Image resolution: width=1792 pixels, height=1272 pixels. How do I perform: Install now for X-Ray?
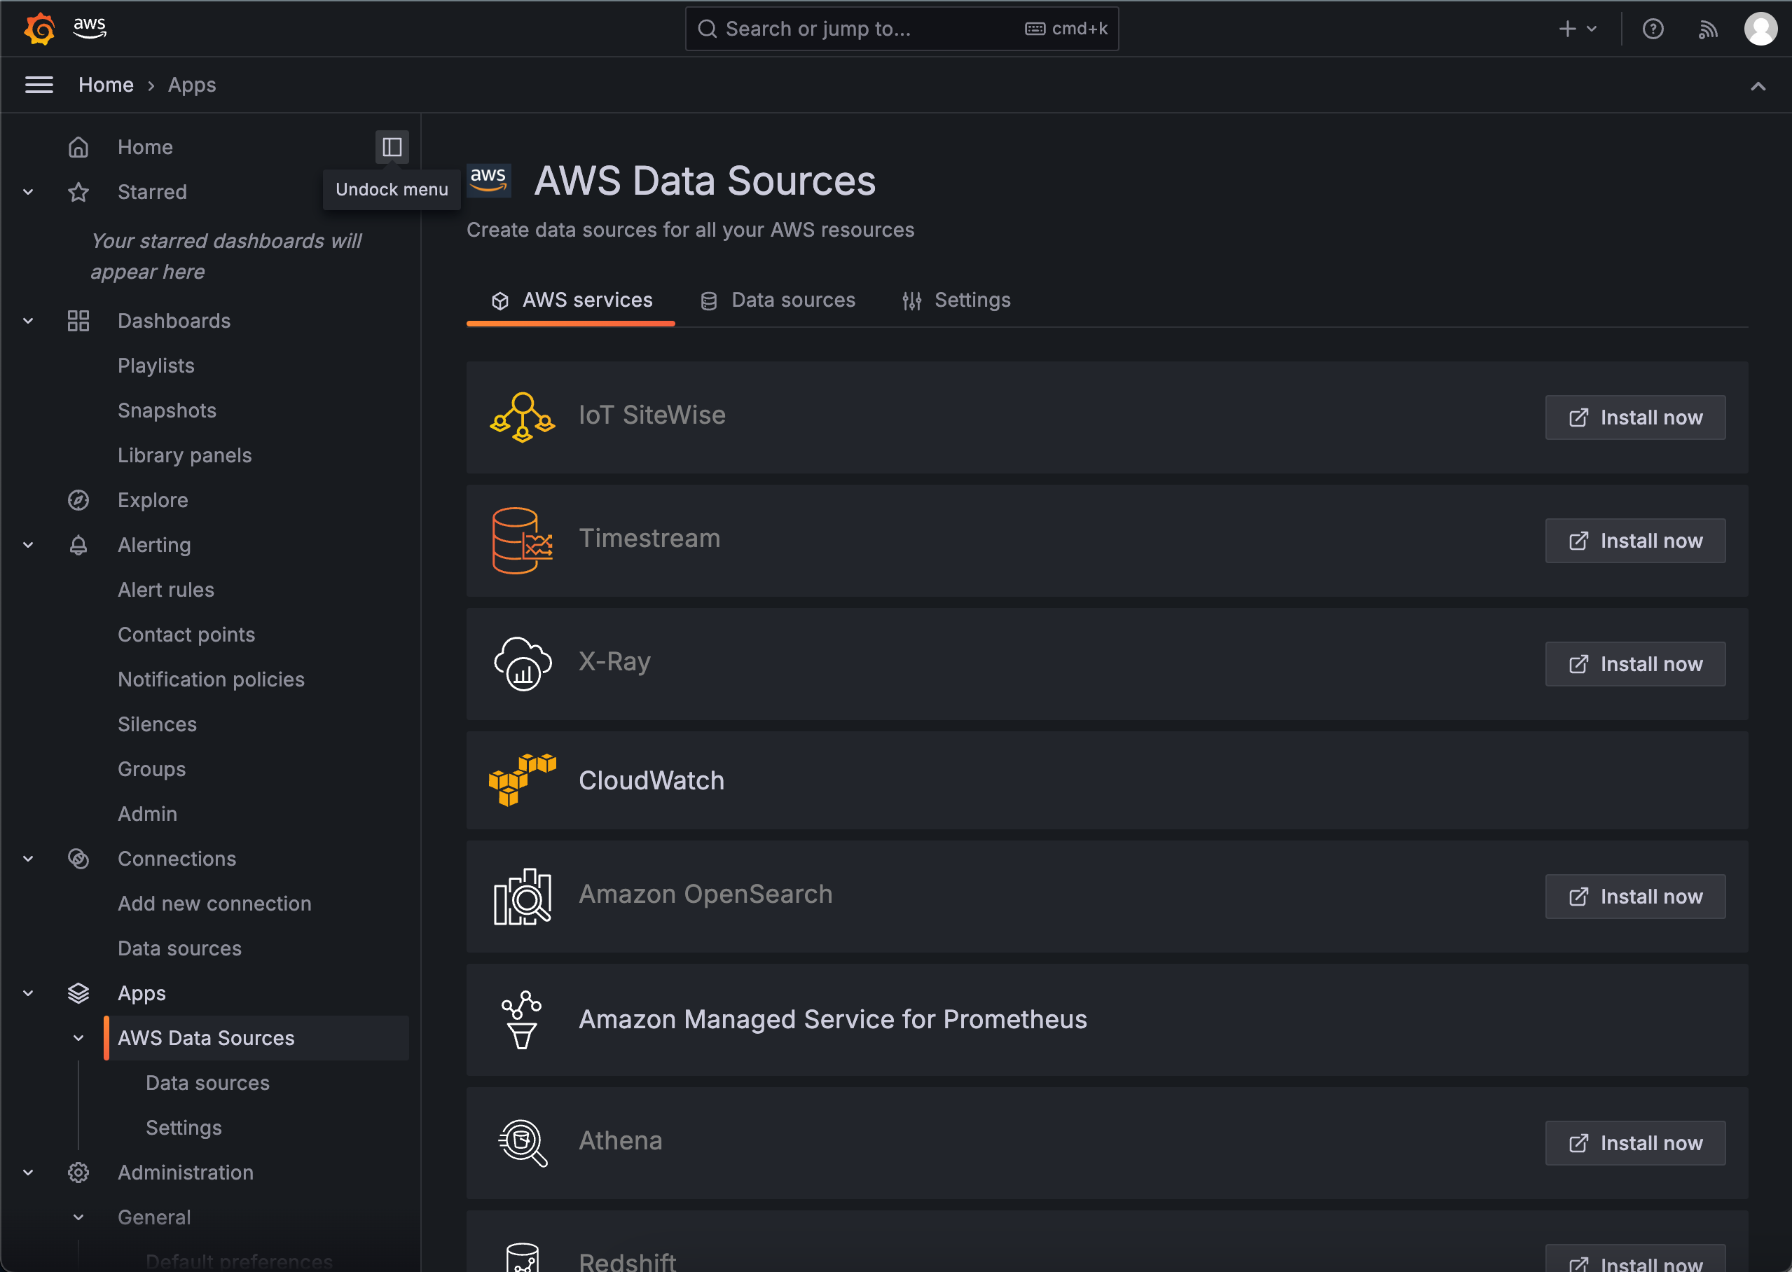[1635, 664]
